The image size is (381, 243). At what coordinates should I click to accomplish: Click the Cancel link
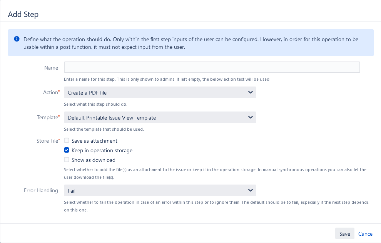[x=366, y=234]
